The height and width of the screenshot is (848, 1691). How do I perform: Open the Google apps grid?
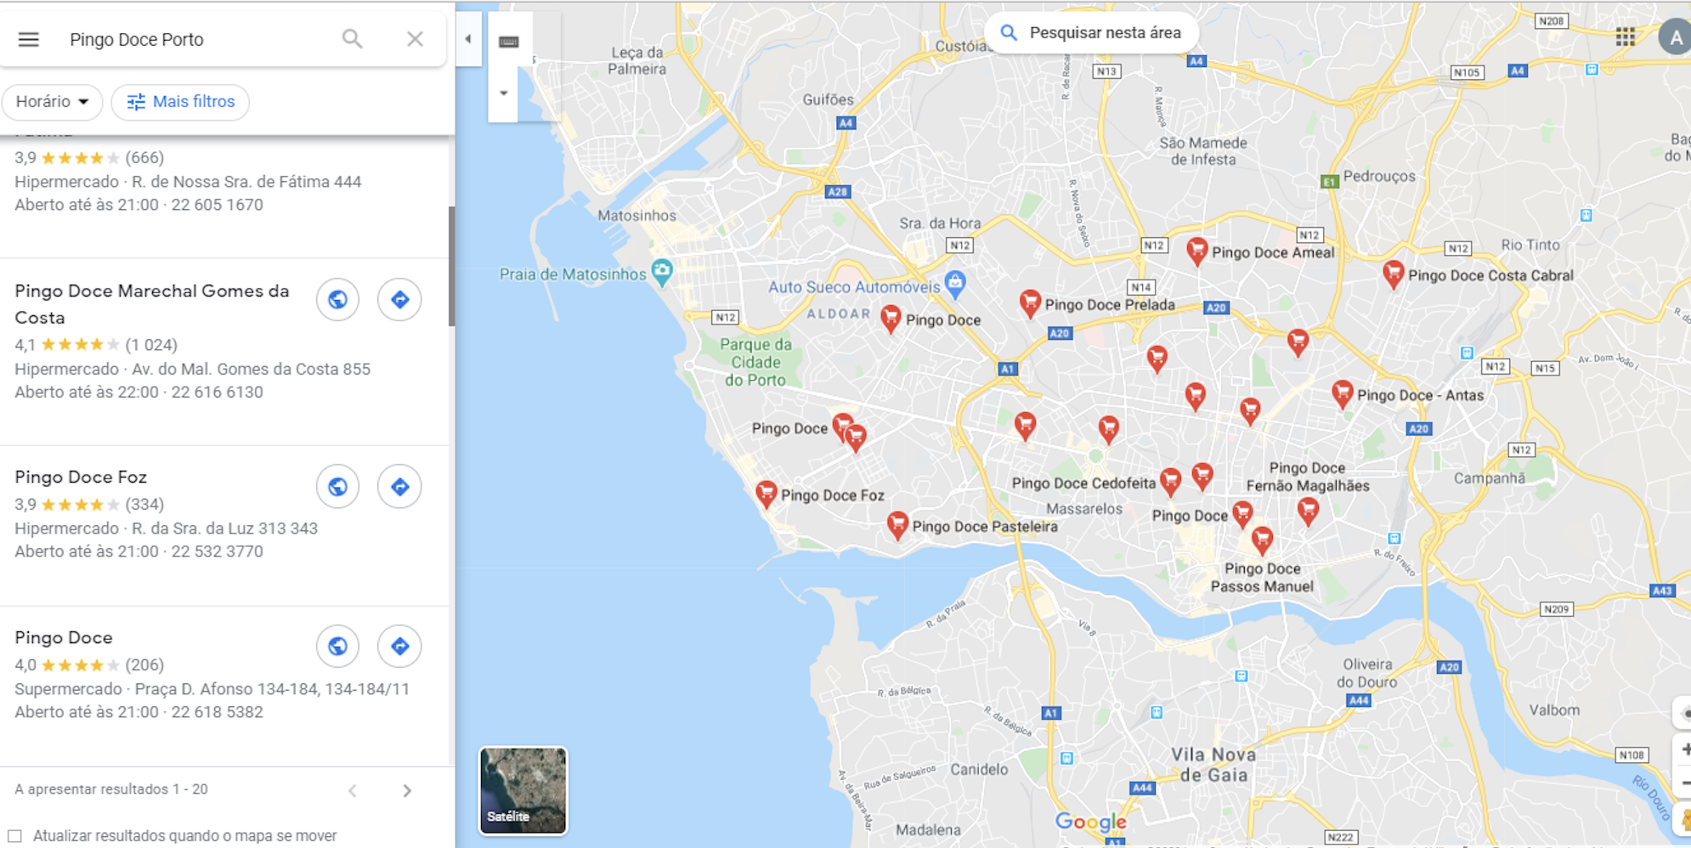(x=1625, y=37)
